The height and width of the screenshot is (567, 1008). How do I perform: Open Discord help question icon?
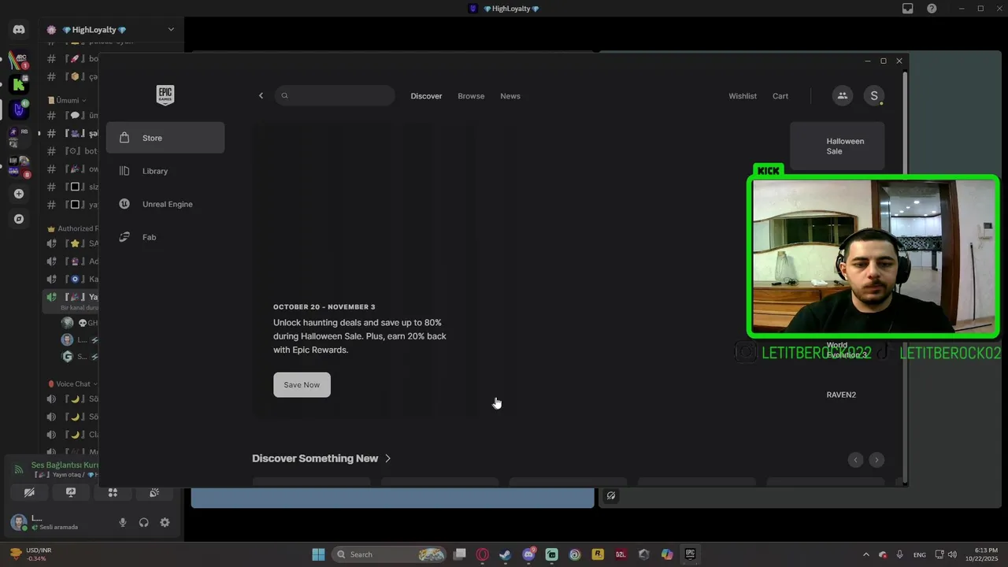tap(932, 9)
